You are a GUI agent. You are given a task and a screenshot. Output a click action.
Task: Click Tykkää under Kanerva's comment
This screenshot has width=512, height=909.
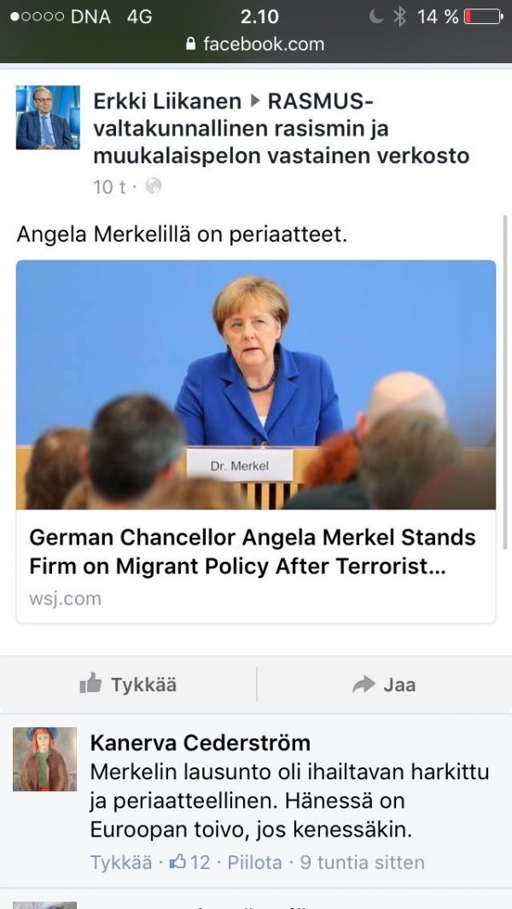click(x=121, y=862)
